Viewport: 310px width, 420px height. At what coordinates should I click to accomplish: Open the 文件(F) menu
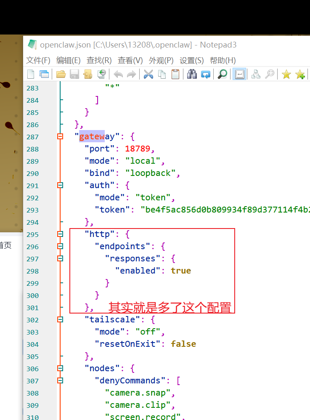click(38, 61)
